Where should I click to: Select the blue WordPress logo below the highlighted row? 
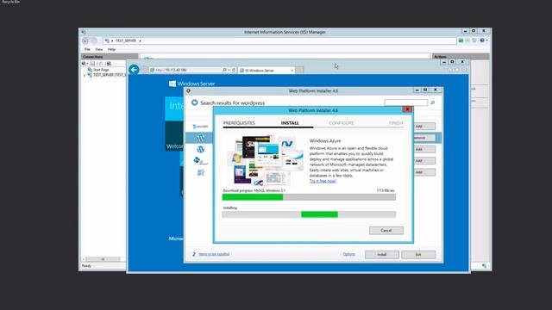click(x=201, y=149)
